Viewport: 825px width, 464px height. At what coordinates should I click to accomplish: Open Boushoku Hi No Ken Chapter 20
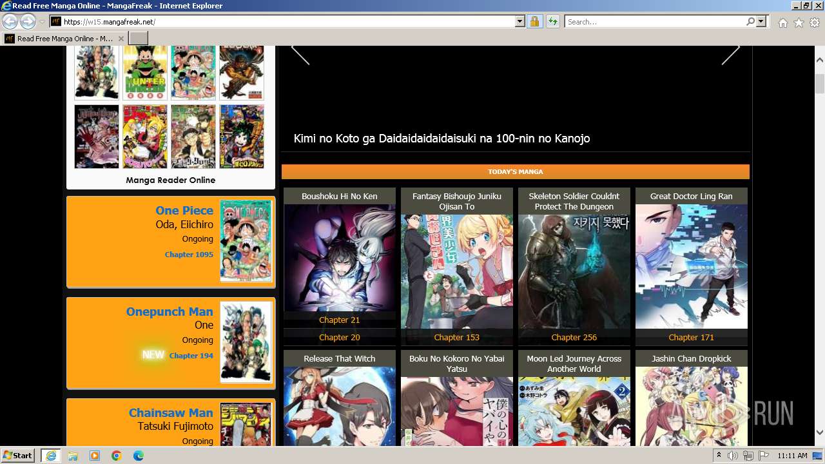point(340,337)
